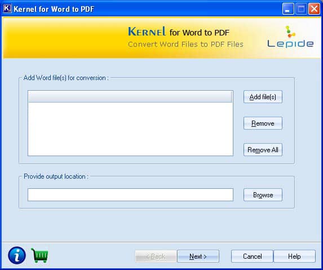Click the Remove button
323x270 pixels.
pyautogui.click(x=263, y=123)
